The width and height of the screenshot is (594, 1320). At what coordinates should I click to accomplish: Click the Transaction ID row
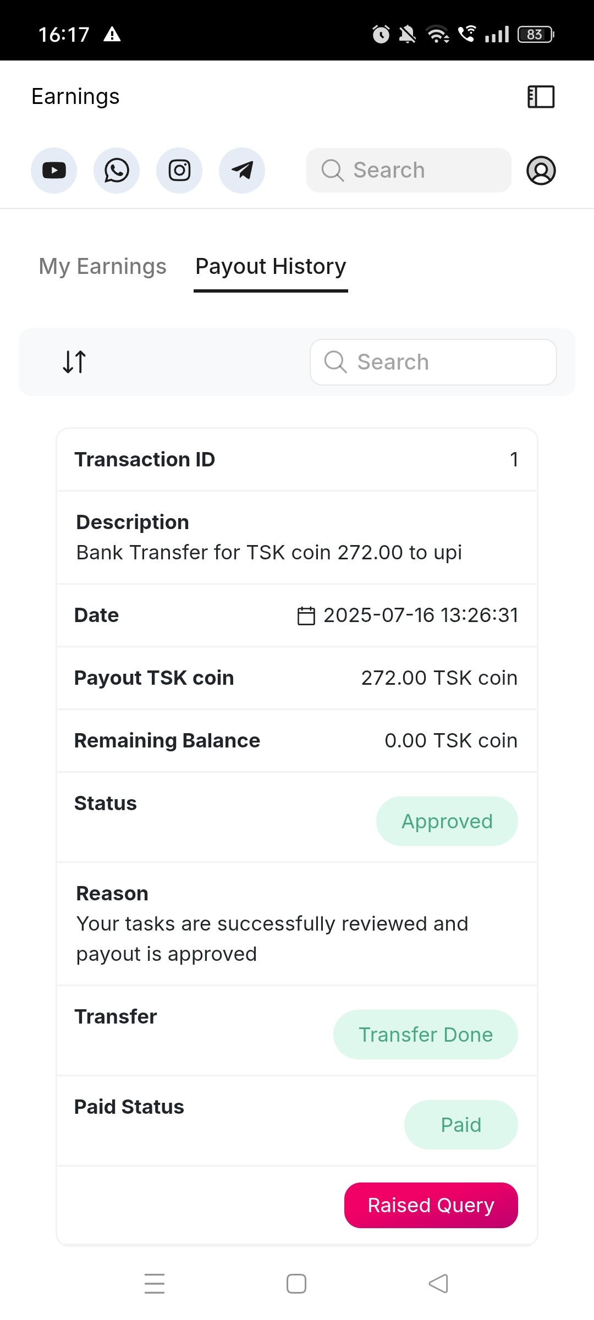pos(297,460)
